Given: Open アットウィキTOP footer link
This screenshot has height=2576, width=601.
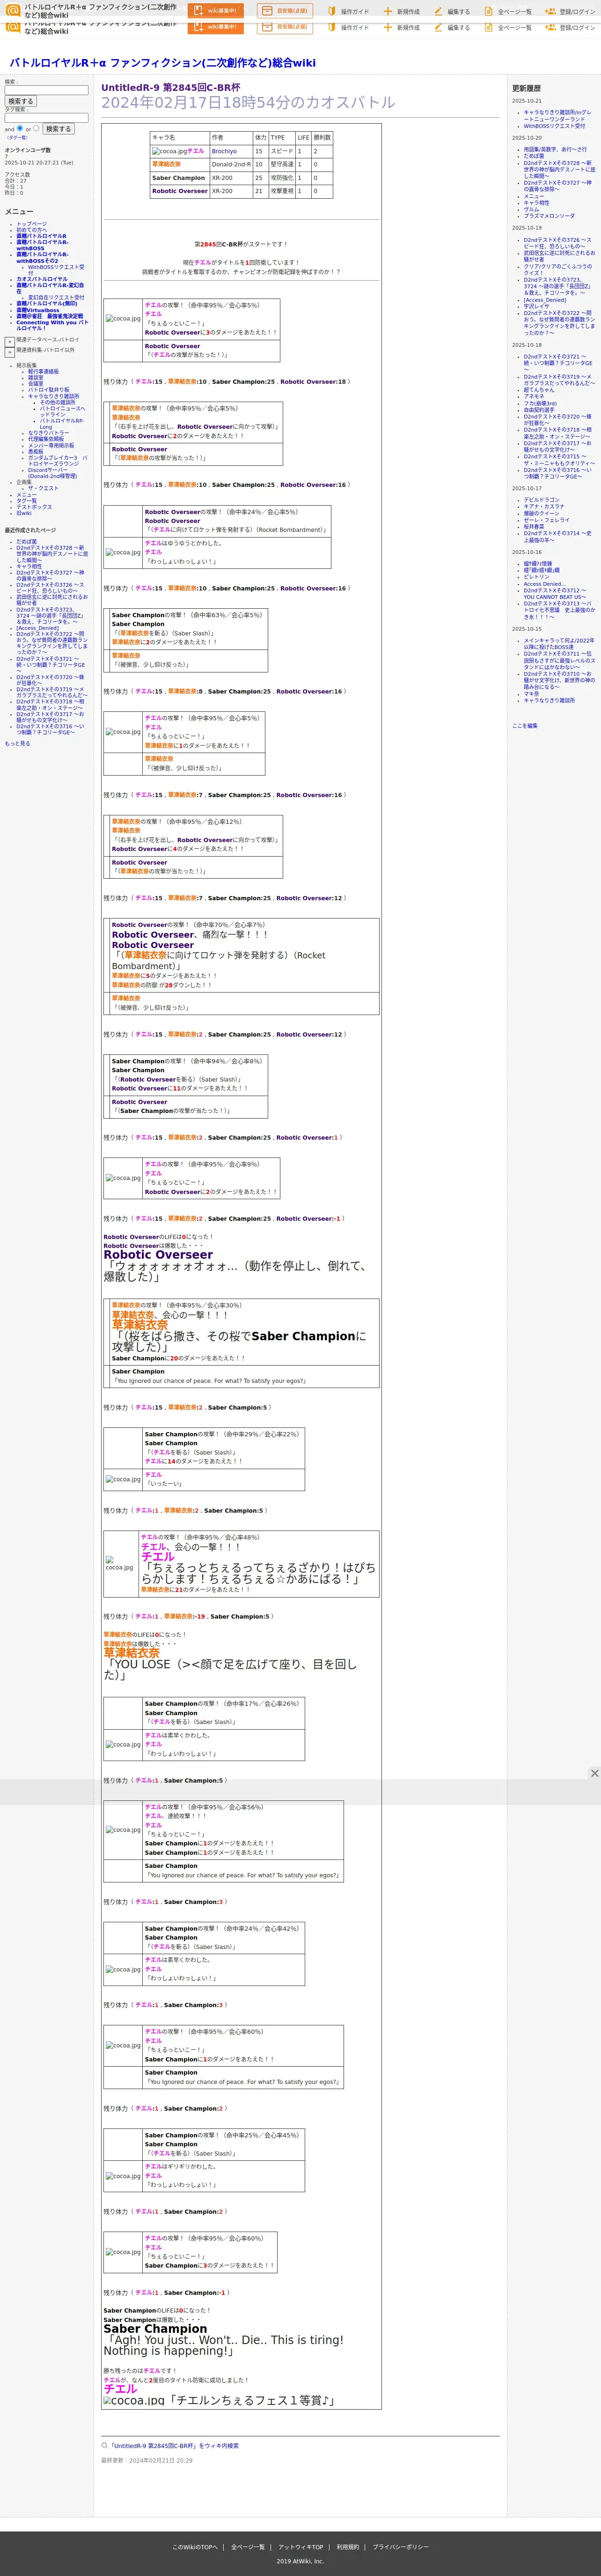Looking at the screenshot, I should coord(300,2547).
